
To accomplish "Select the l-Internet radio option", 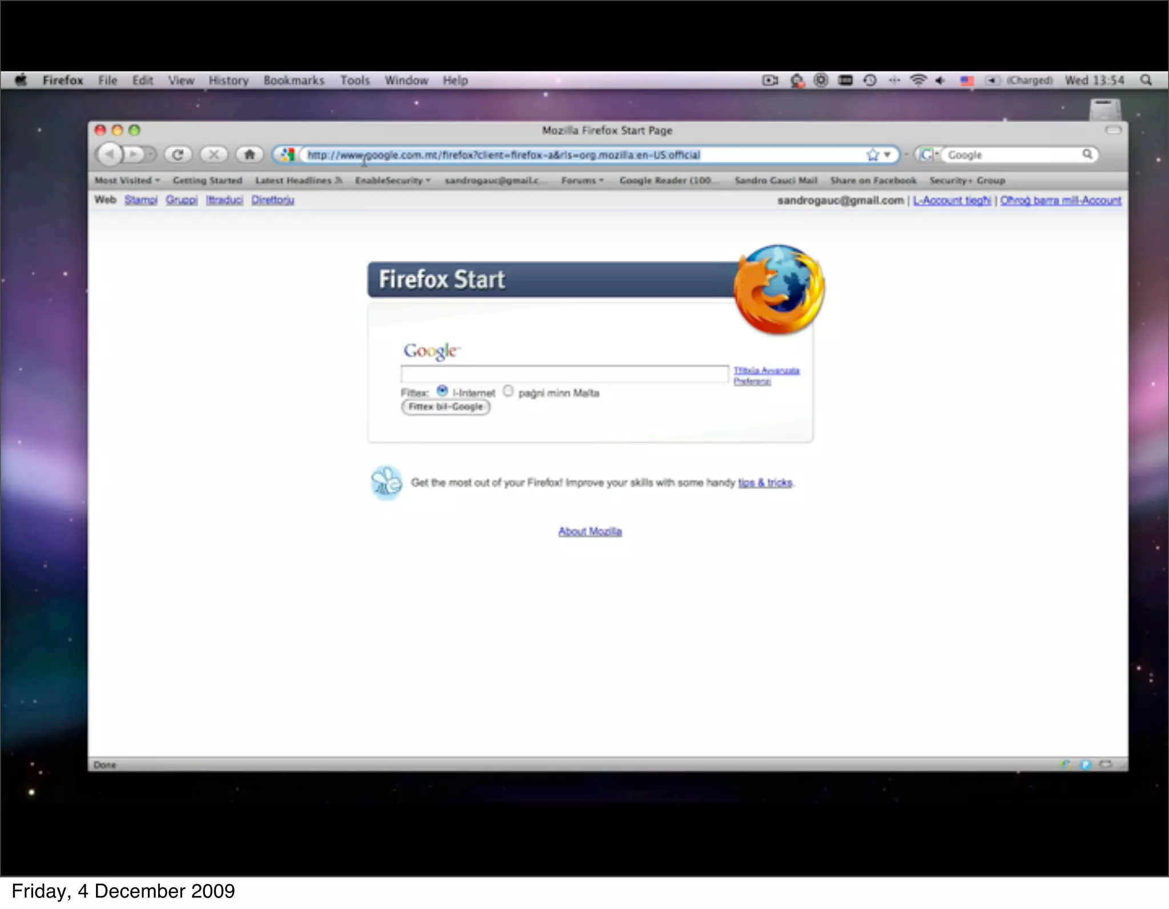I will click(x=442, y=391).
